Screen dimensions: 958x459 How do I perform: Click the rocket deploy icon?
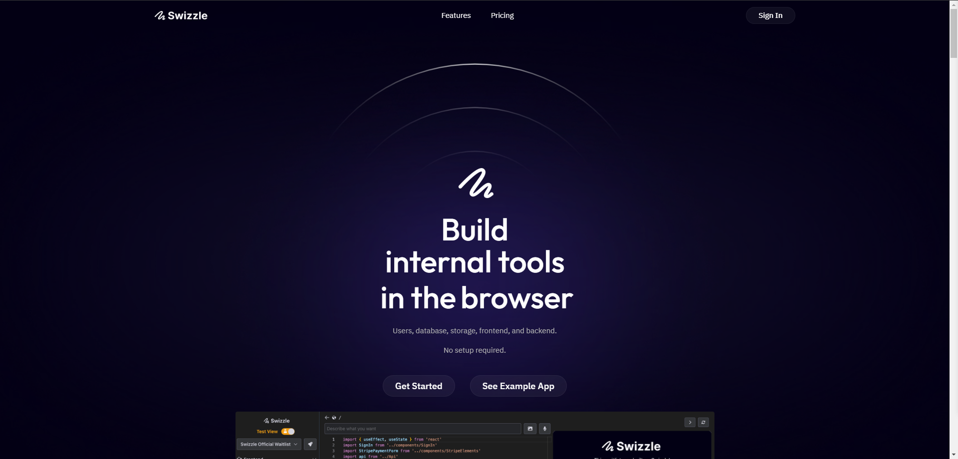click(310, 444)
